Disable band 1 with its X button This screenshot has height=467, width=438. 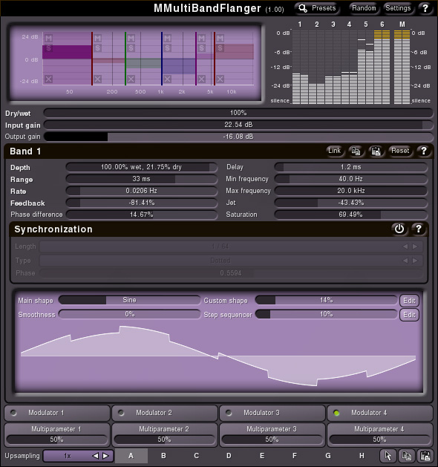48,79
